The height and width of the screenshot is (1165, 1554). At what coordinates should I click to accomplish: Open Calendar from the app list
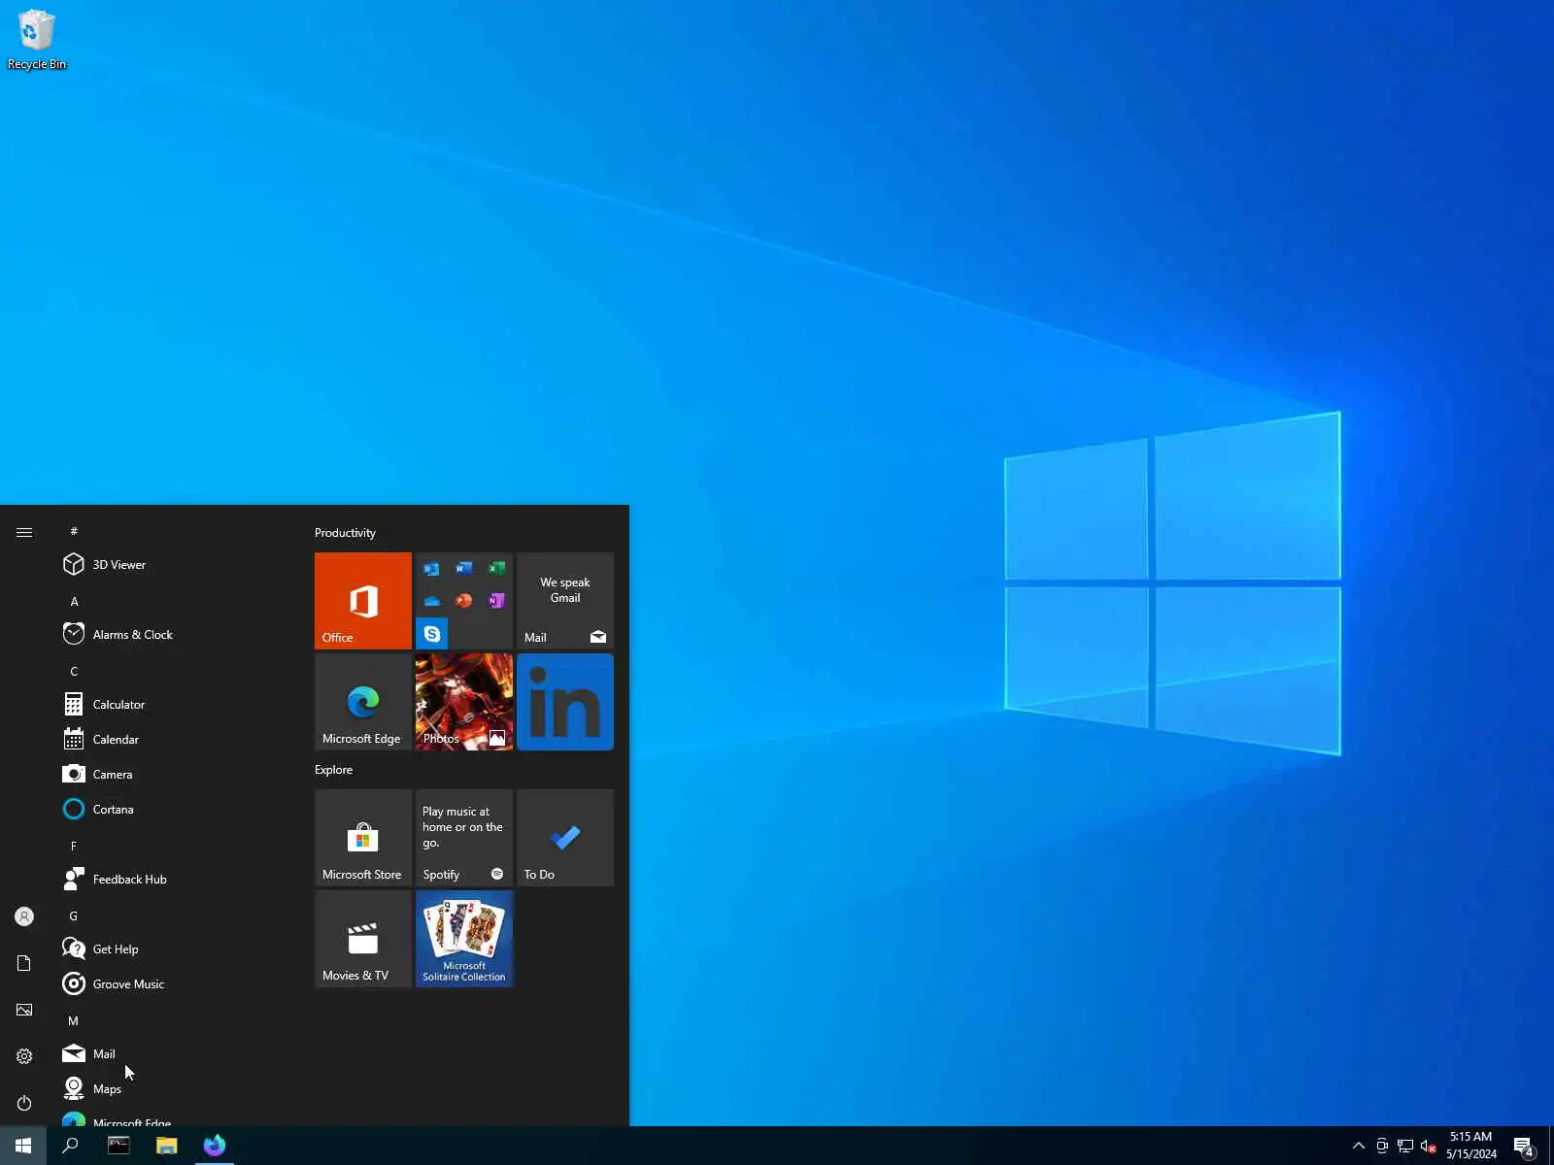tap(175, 740)
